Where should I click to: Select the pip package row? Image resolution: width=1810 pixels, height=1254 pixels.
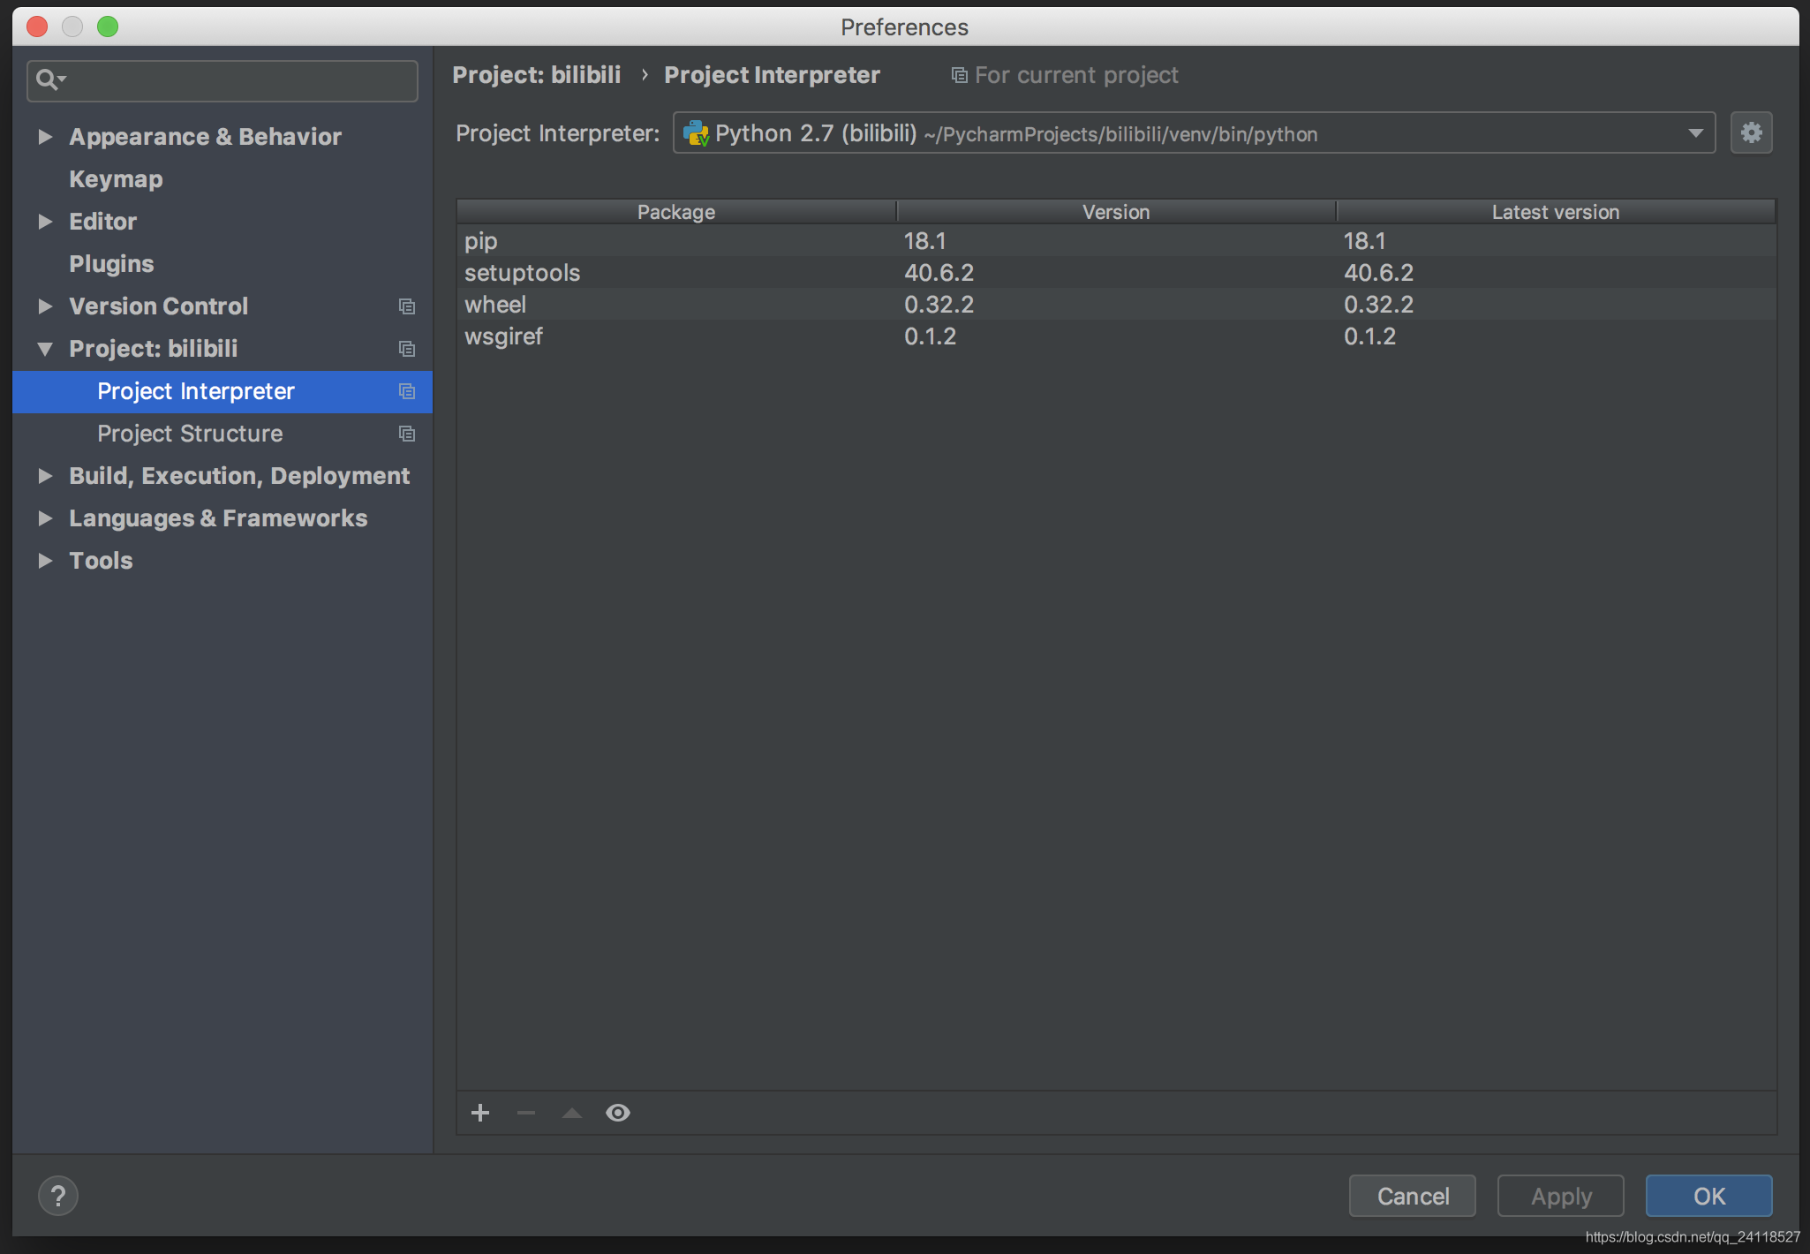1116,241
